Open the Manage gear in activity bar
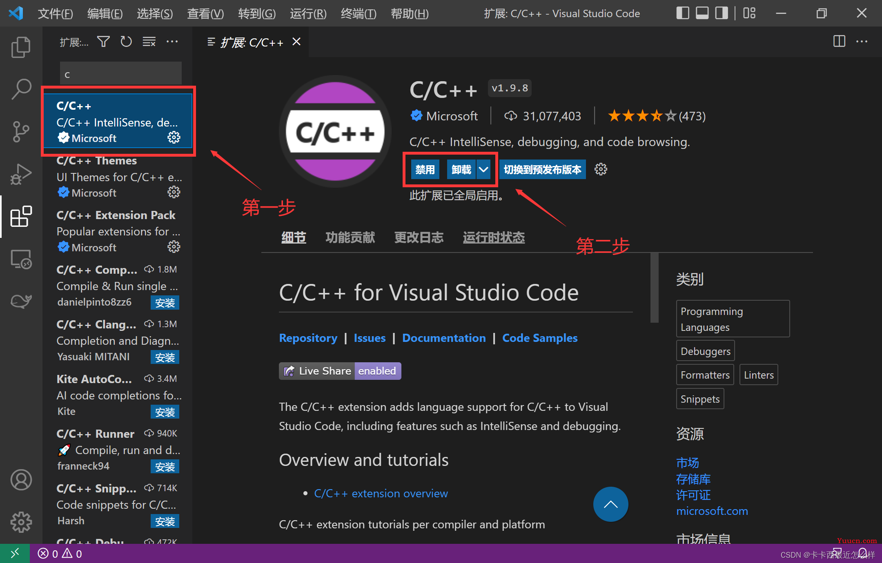The width and height of the screenshot is (882, 563). coord(21,522)
